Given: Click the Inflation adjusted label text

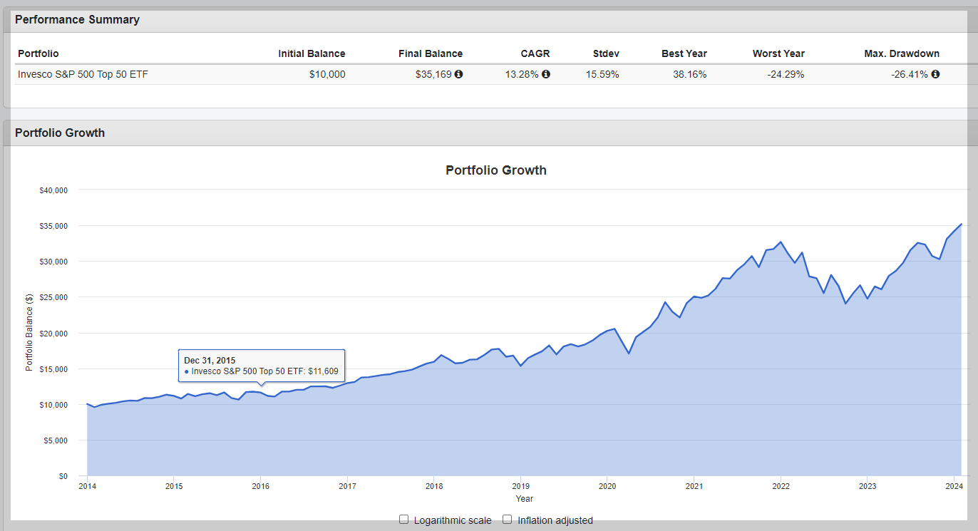Looking at the screenshot, I should pos(555,520).
